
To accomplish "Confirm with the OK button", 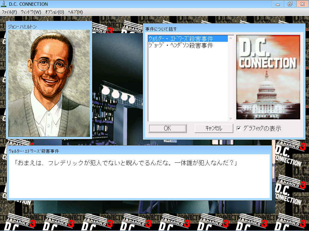I will click(x=167, y=128).
